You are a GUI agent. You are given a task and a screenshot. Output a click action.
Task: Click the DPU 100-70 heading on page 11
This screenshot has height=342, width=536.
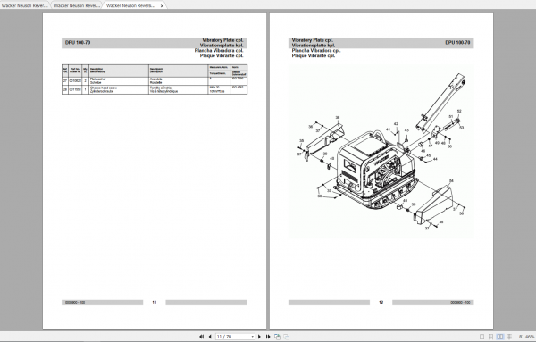pos(78,43)
